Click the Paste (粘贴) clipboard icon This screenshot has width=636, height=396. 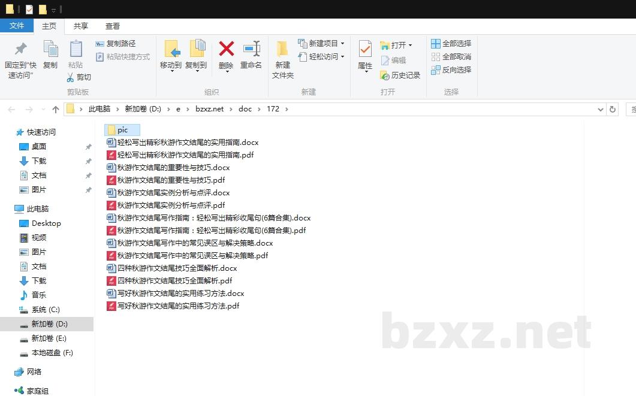tap(76, 49)
